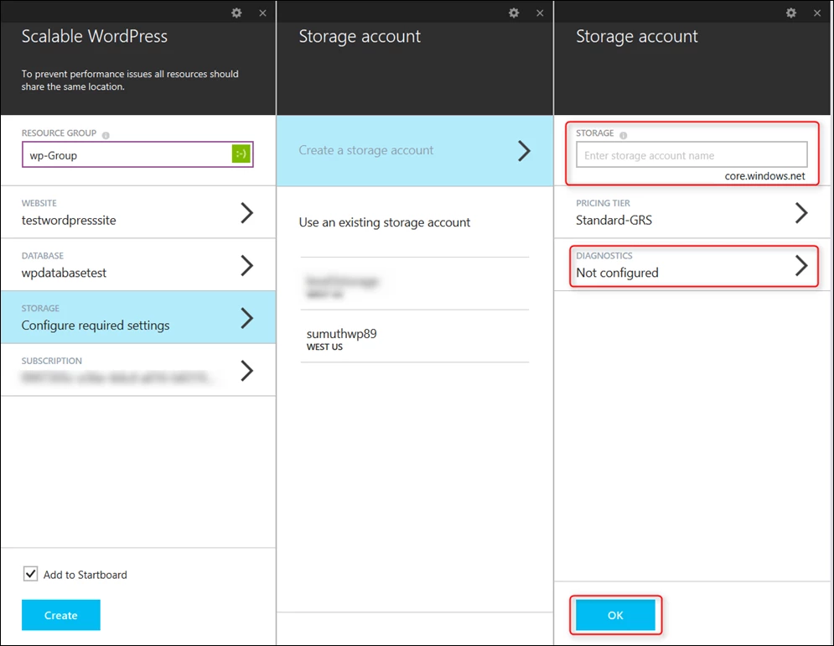Screen dimensions: 834x646
Task: Select Create a storage account option
Action: 414,151
